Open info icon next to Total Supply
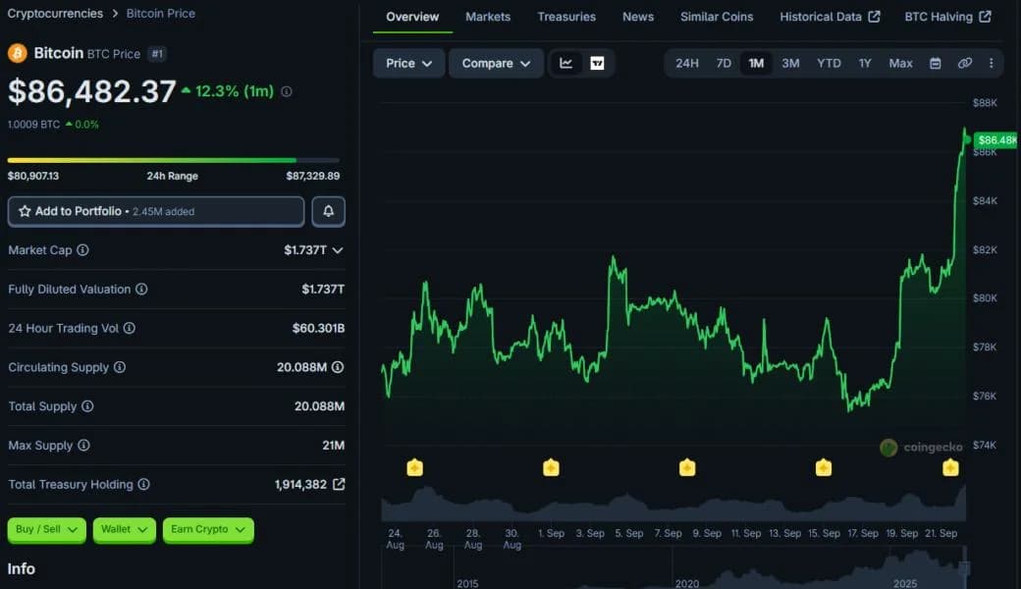This screenshot has height=589, width=1021. pos(87,406)
